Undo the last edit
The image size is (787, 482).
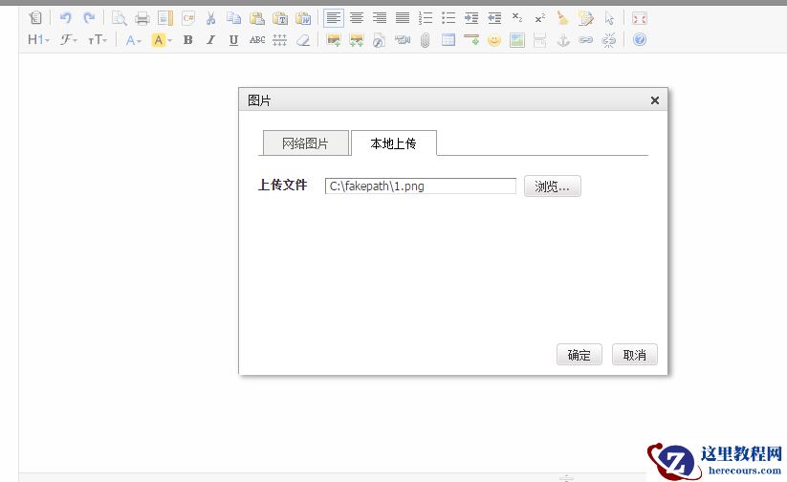pyautogui.click(x=65, y=18)
